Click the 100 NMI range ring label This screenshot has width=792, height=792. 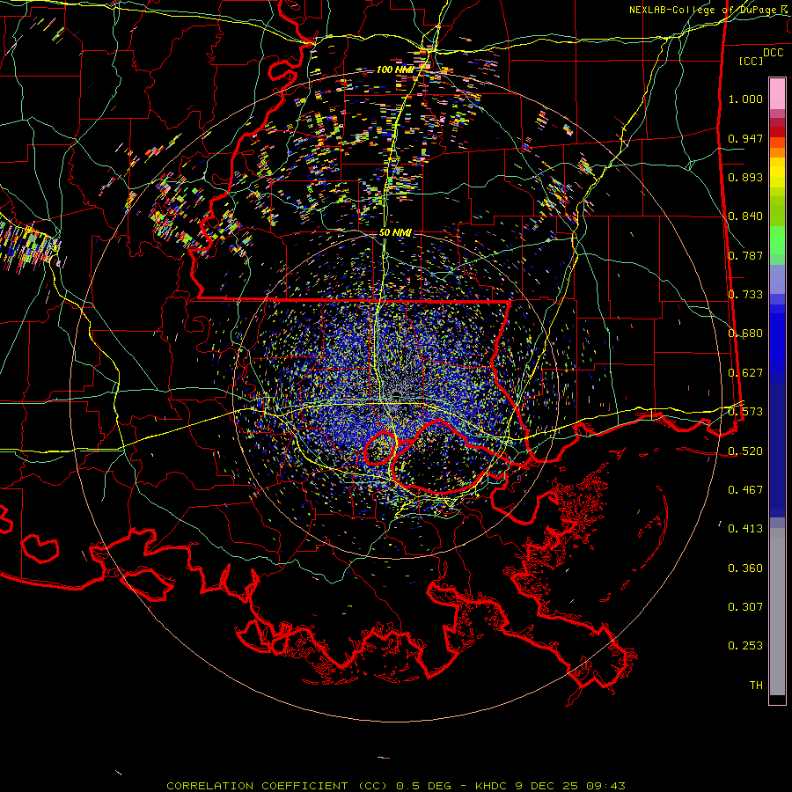coord(394,70)
